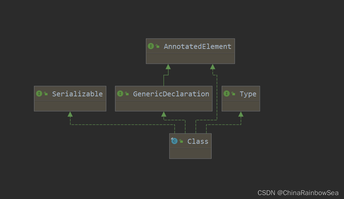This screenshot has width=344, height=199.
Task: Click the public lock icon beside AnnotatedElement
Action: click(x=158, y=46)
